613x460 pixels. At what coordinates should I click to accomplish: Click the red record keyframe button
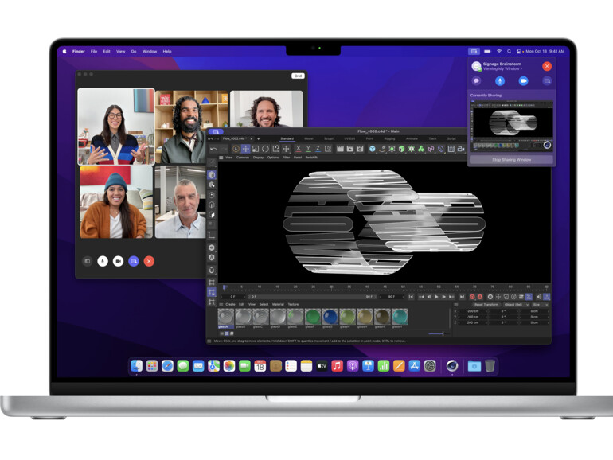coord(472,297)
